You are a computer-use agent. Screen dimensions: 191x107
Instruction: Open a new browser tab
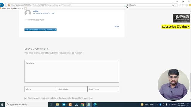click(25, 8)
